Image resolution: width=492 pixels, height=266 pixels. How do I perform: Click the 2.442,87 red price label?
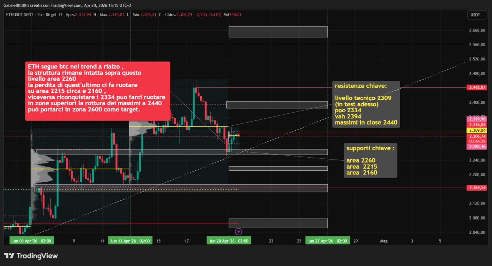(x=477, y=87)
